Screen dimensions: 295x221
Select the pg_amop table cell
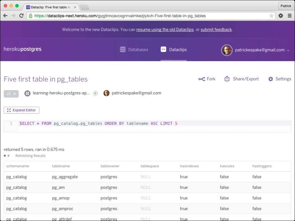pos(61,198)
